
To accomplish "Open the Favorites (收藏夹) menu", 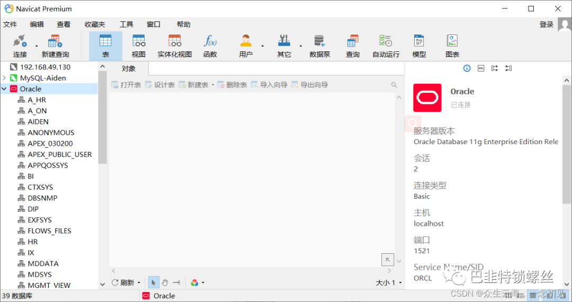I will (x=95, y=24).
